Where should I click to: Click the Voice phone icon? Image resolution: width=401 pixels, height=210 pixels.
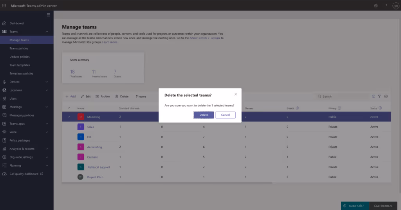pyautogui.click(x=4, y=132)
